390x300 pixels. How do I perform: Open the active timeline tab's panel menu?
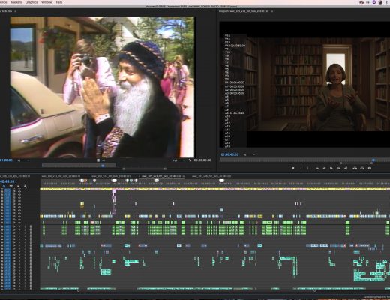tap(184, 176)
